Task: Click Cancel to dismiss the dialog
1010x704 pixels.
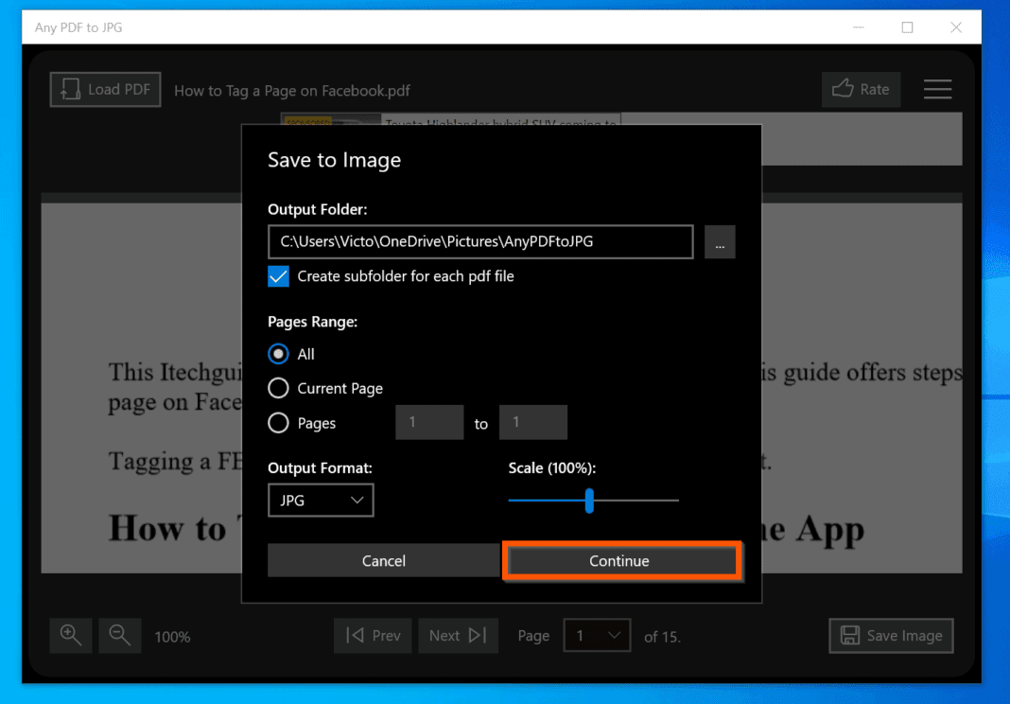Action: pyautogui.click(x=383, y=560)
